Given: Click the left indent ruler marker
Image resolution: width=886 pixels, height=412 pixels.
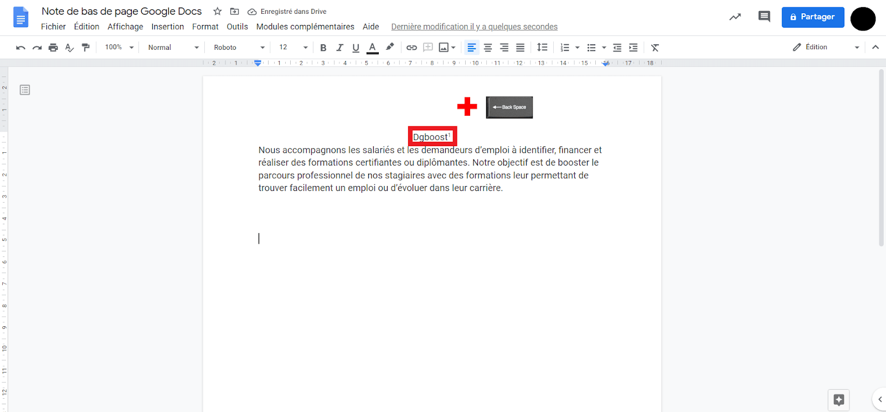Looking at the screenshot, I should (x=258, y=63).
